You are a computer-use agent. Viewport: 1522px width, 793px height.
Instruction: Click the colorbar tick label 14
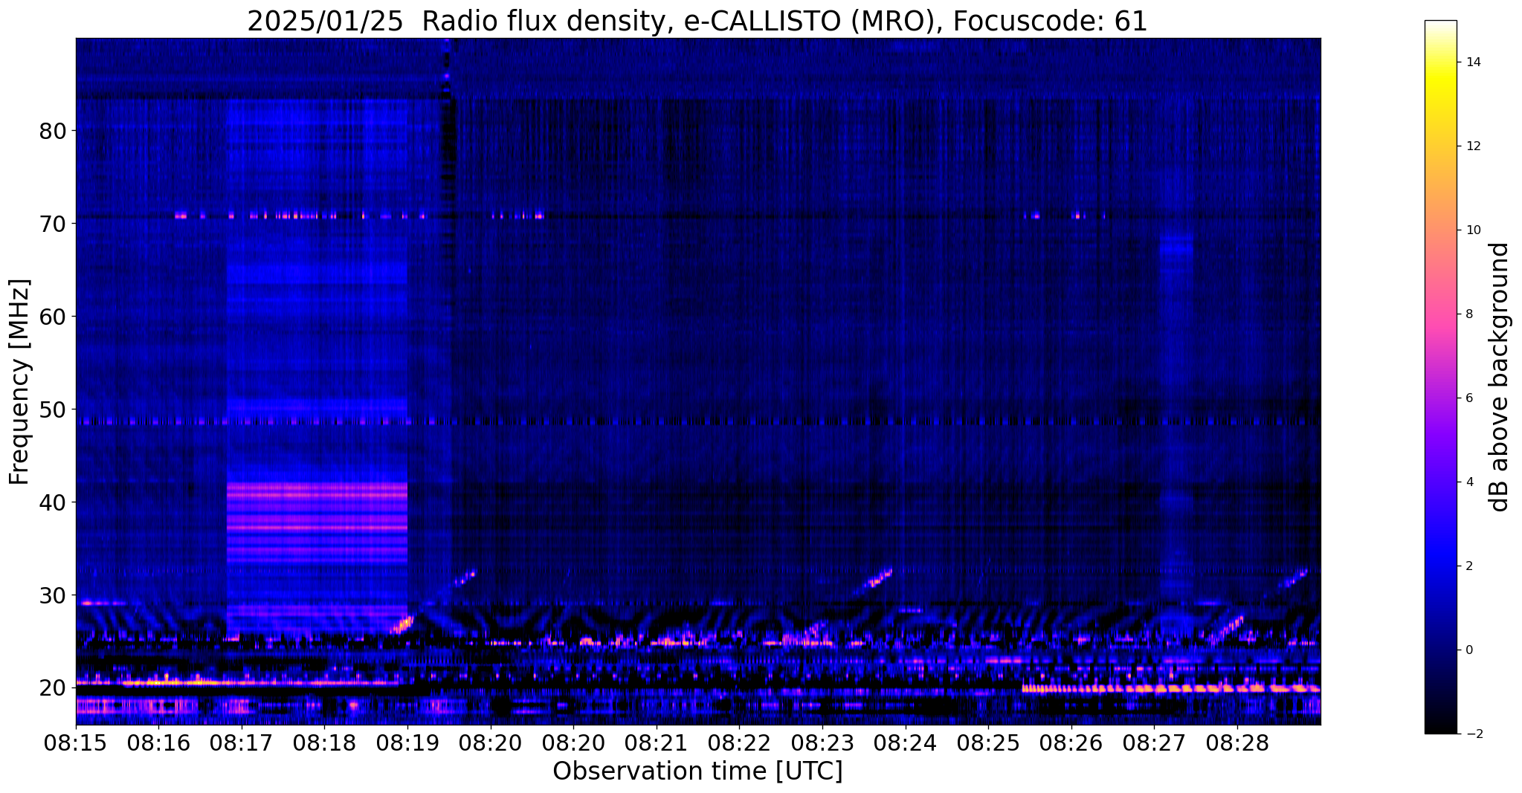click(1472, 62)
